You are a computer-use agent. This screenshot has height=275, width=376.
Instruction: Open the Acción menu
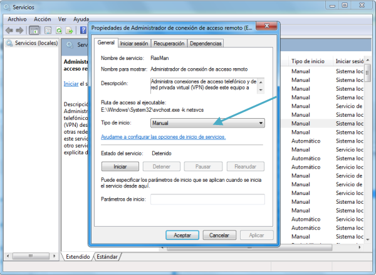[x=43, y=19]
